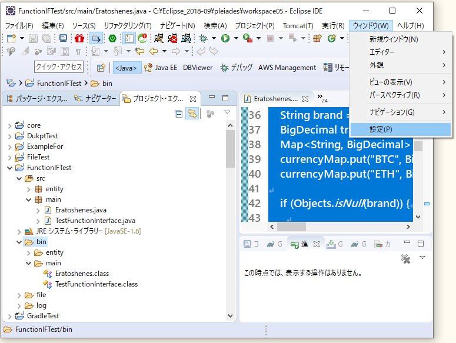Click the New Java package toolbar icon
Image resolution: width=456 pixels, height=343 pixels.
tap(317, 38)
